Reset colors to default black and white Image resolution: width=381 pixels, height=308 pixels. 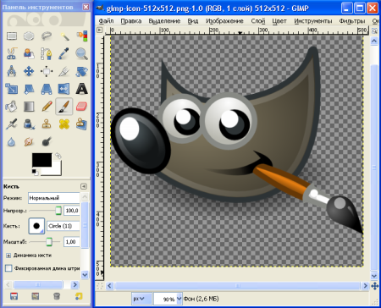(35, 172)
